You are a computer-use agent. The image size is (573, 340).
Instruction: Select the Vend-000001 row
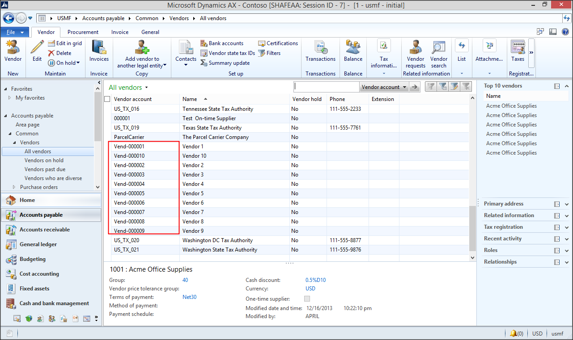(x=291, y=147)
